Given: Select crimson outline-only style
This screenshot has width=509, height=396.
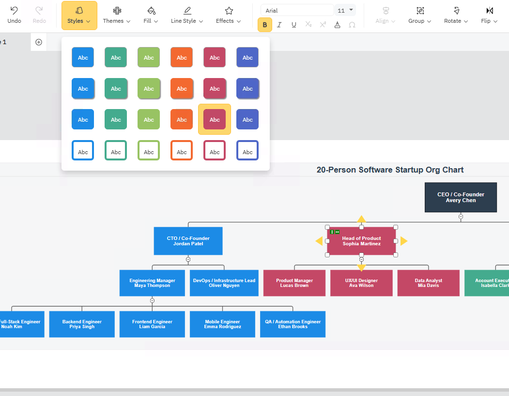Looking at the screenshot, I should click(215, 150).
